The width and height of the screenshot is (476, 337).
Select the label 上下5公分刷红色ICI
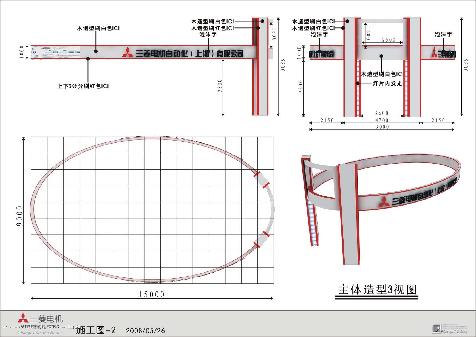point(83,86)
